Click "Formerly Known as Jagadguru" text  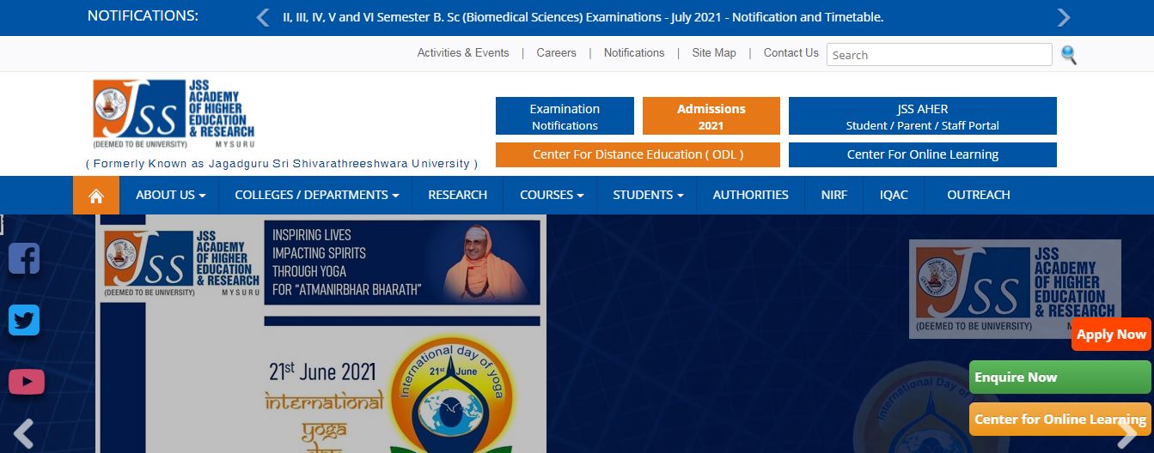282,163
